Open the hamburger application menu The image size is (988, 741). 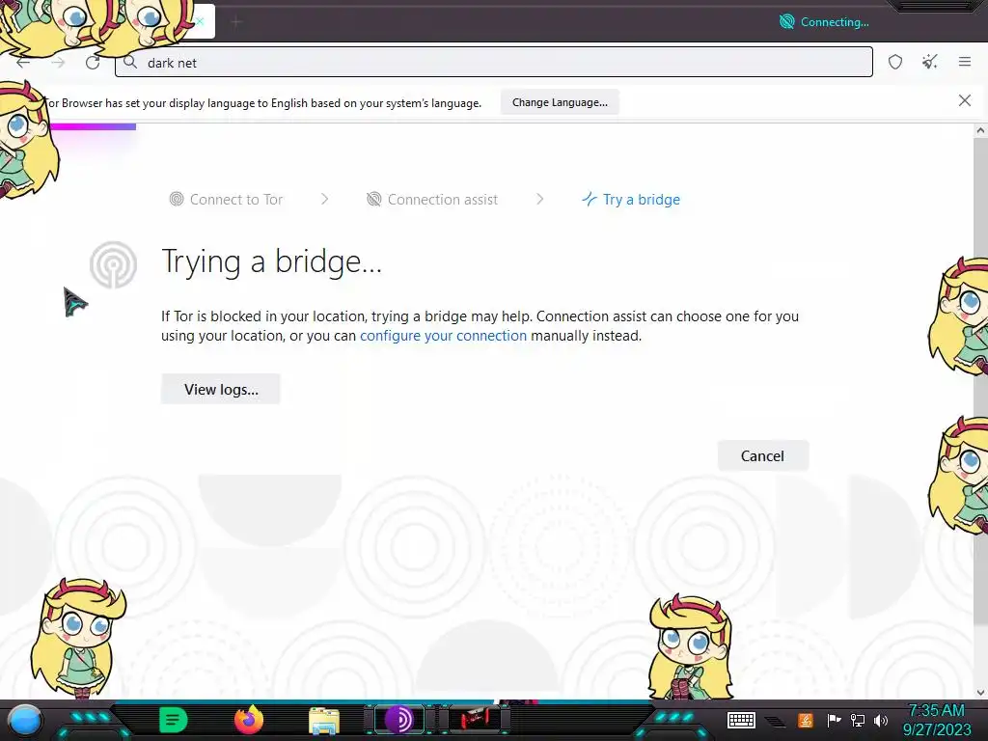tap(965, 62)
